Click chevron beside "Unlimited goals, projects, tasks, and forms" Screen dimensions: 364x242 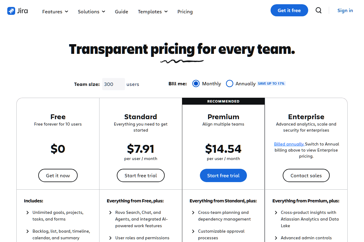pos(27,212)
